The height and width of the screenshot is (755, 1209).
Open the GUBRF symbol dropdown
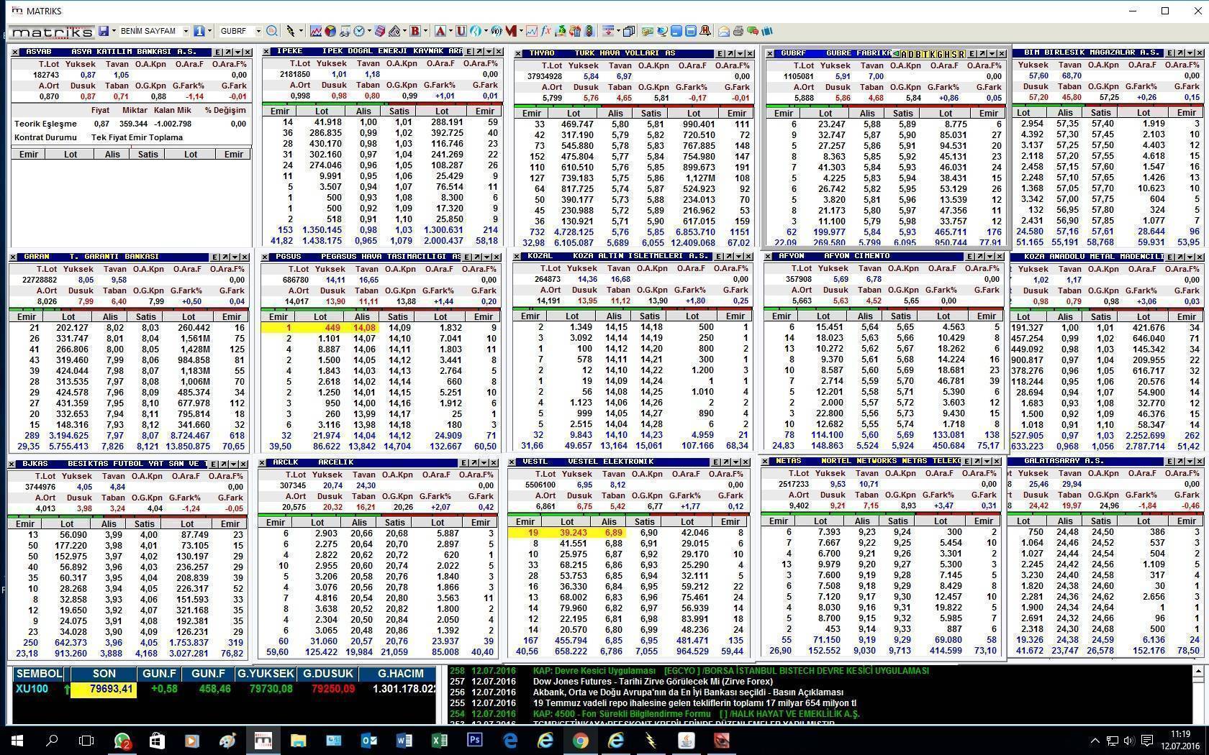tap(257, 32)
